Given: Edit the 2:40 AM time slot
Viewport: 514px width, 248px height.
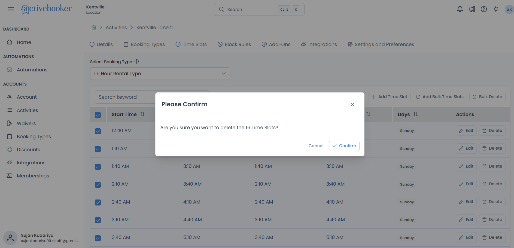Looking at the screenshot, I should 466,202.
